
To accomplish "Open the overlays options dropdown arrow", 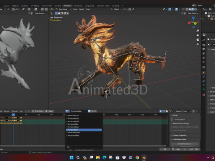I will tap(179, 9).
